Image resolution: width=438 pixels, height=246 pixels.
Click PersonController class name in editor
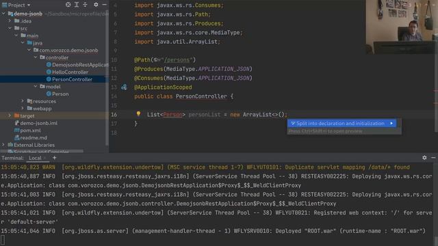(201, 96)
